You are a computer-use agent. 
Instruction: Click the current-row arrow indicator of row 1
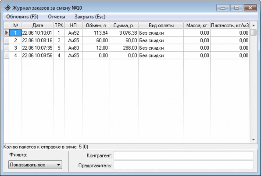tap(7, 33)
